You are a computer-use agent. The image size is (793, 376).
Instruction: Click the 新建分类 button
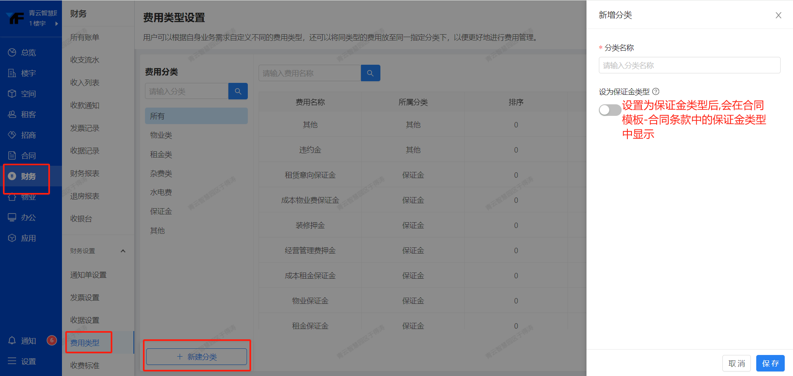pyautogui.click(x=197, y=357)
